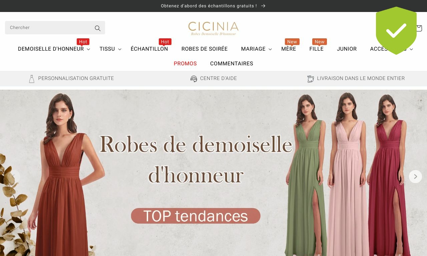Click the TOP tendances banner button
427x256 pixels.
(195, 216)
